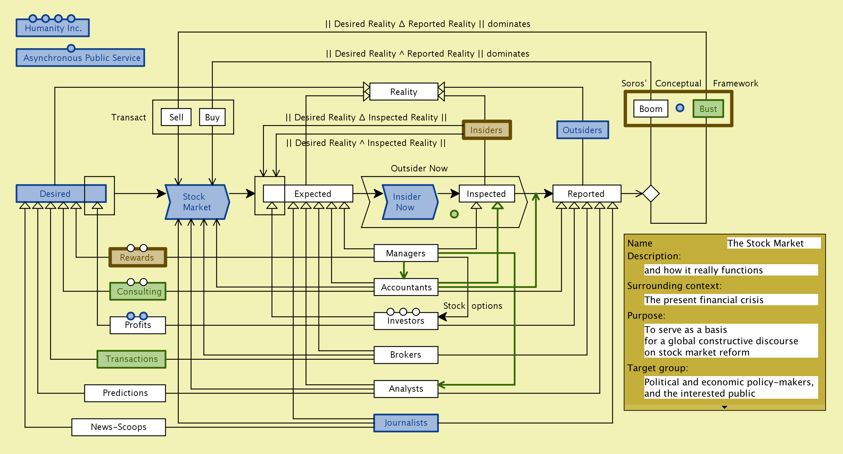Expand info panel using bottom arrow
Viewport: 843px width, 454px height.
[724, 407]
